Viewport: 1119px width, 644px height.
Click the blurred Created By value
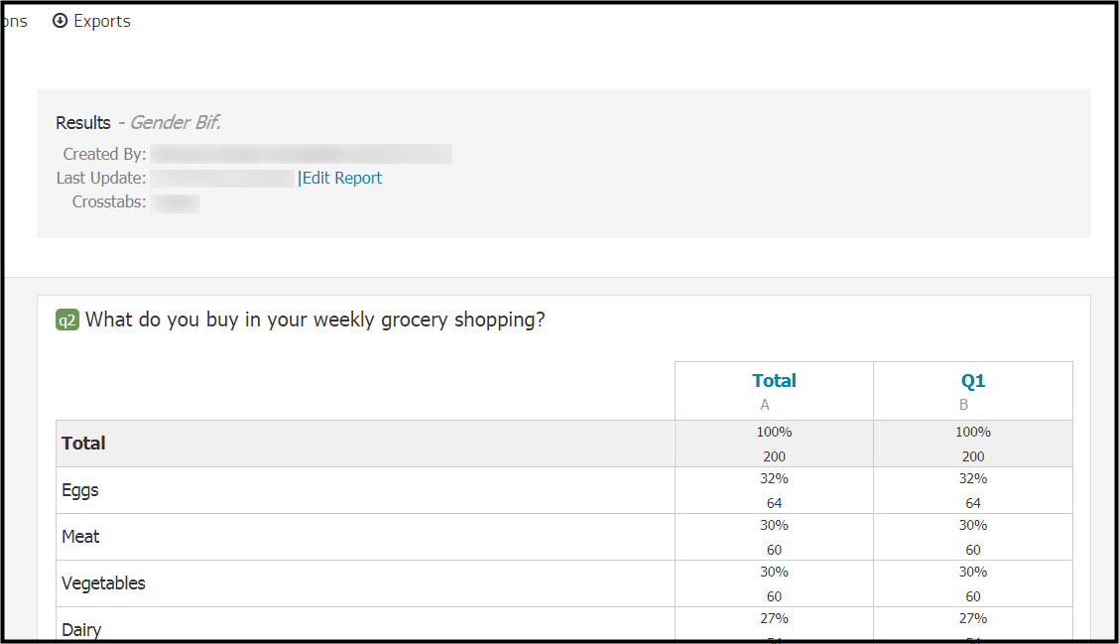coord(302,154)
